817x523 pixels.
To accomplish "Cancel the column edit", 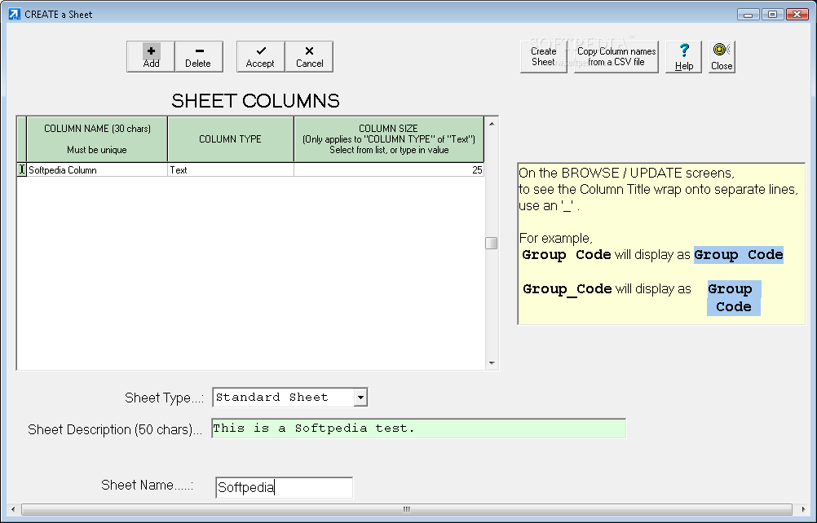I will [x=309, y=57].
